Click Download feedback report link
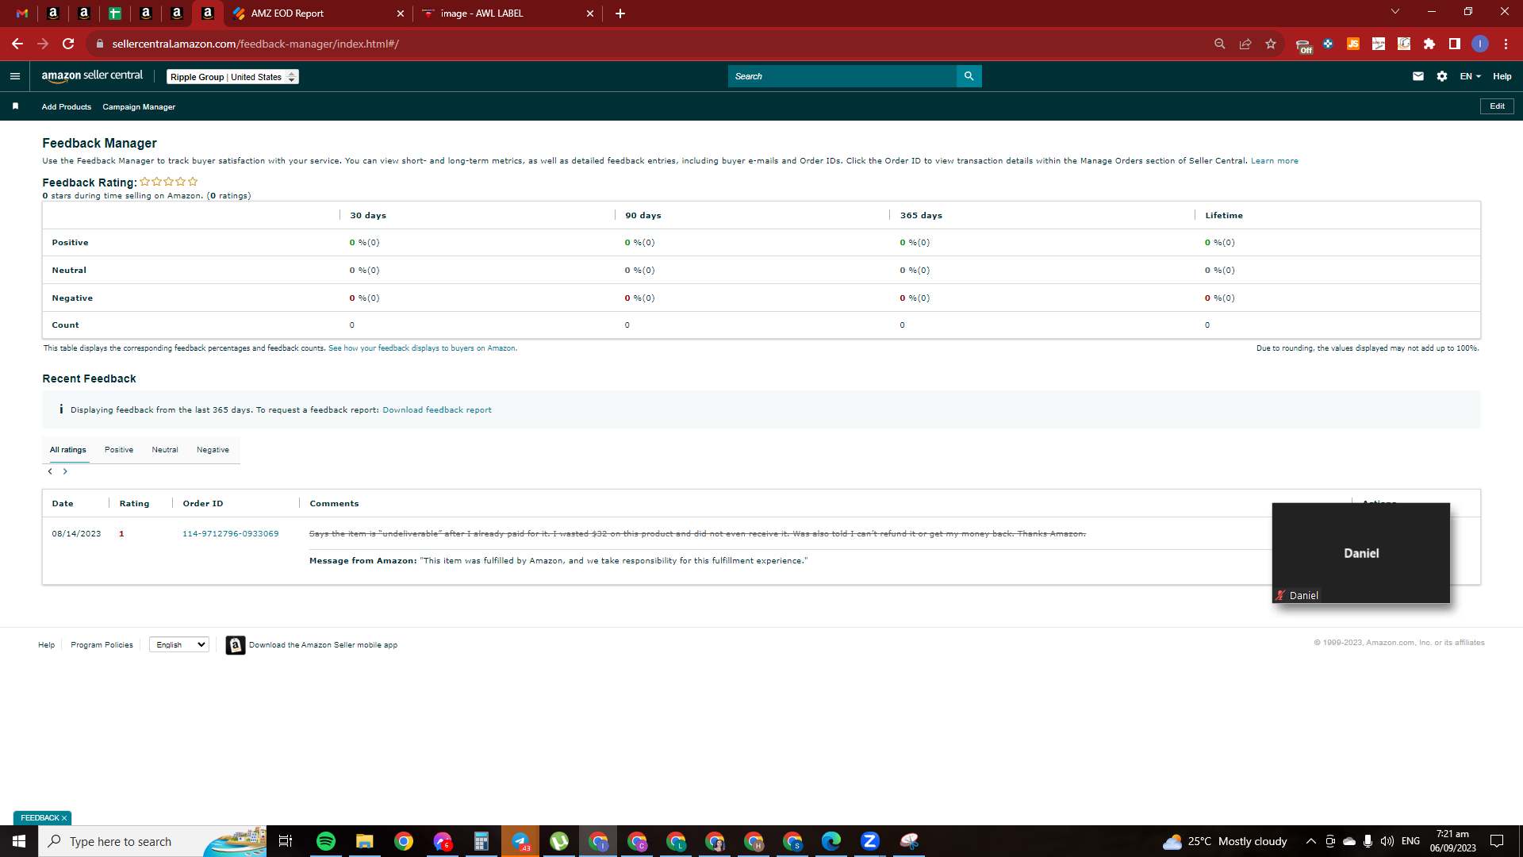This screenshot has height=857, width=1523. [x=437, y=410]
